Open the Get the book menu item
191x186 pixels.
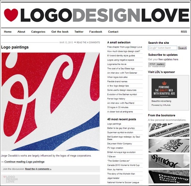[60, 32]
